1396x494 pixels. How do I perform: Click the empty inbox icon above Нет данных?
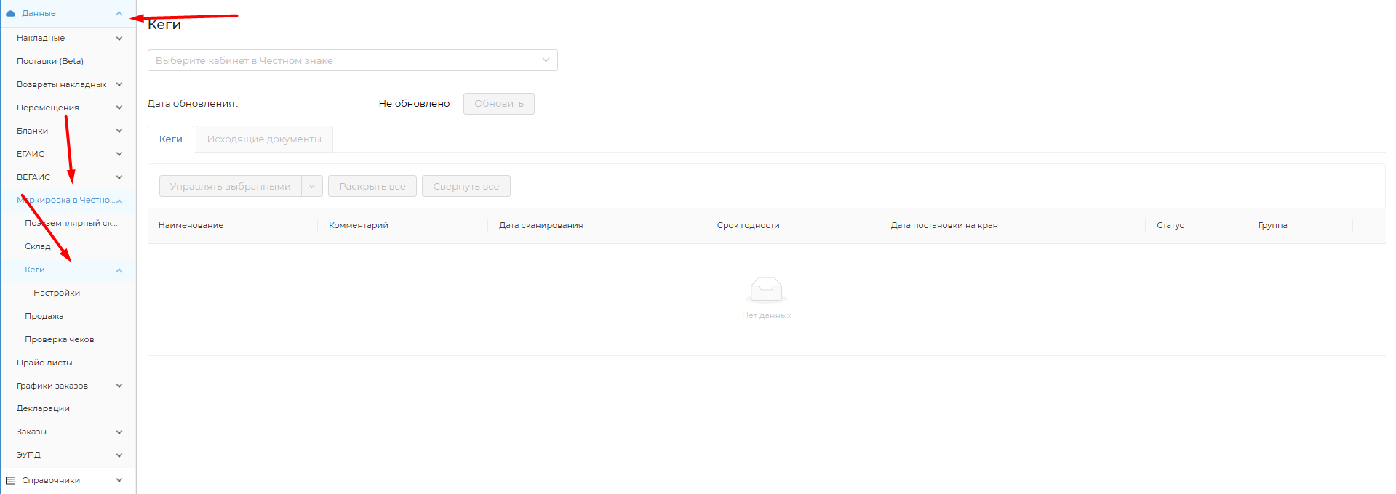pyautogui.click(x=766, y=289)
